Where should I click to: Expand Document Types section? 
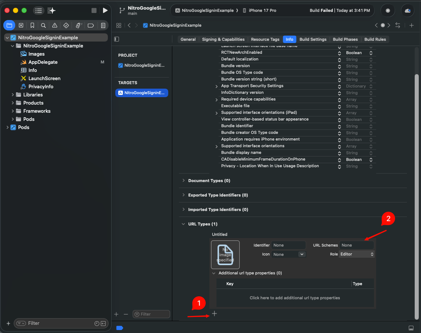183,181
